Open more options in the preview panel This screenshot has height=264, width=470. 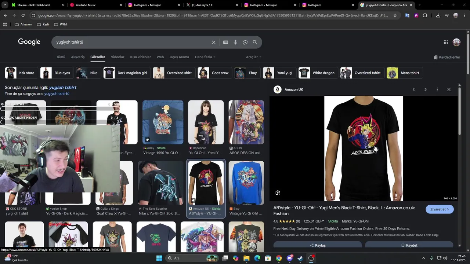pyautogui.click(x=437, y=89)
